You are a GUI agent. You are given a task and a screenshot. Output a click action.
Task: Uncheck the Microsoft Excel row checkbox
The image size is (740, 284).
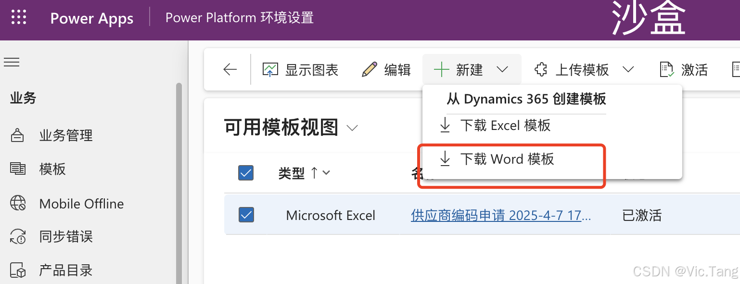coord(246,215)
